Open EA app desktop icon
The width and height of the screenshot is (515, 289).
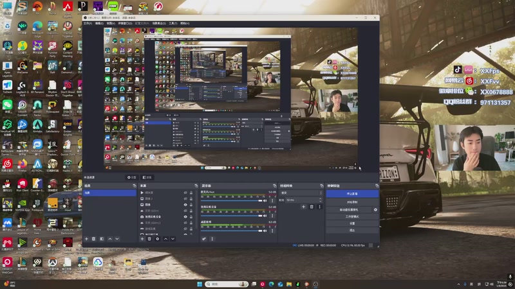(x=37, y=8)
